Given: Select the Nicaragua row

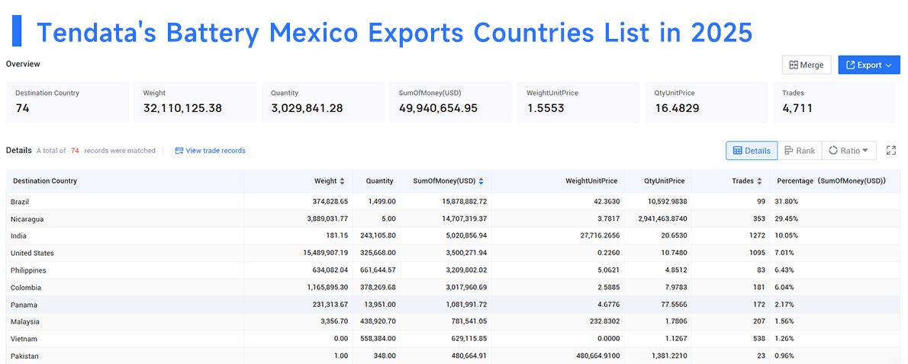Looking at the screenshot, I should pos(453,219).
